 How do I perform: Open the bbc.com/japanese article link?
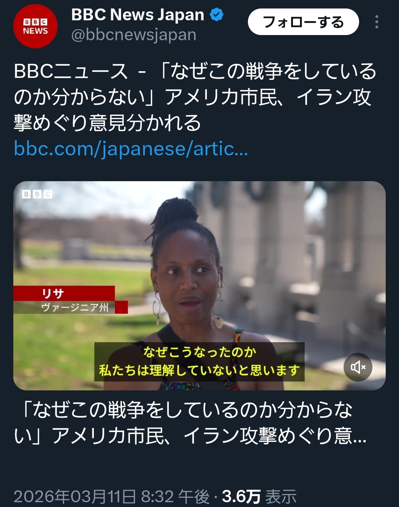(131, 149)
